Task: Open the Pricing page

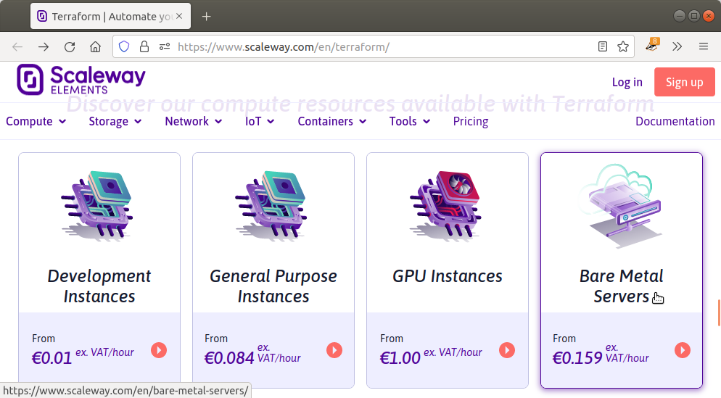Action: (x=471, y=121)
